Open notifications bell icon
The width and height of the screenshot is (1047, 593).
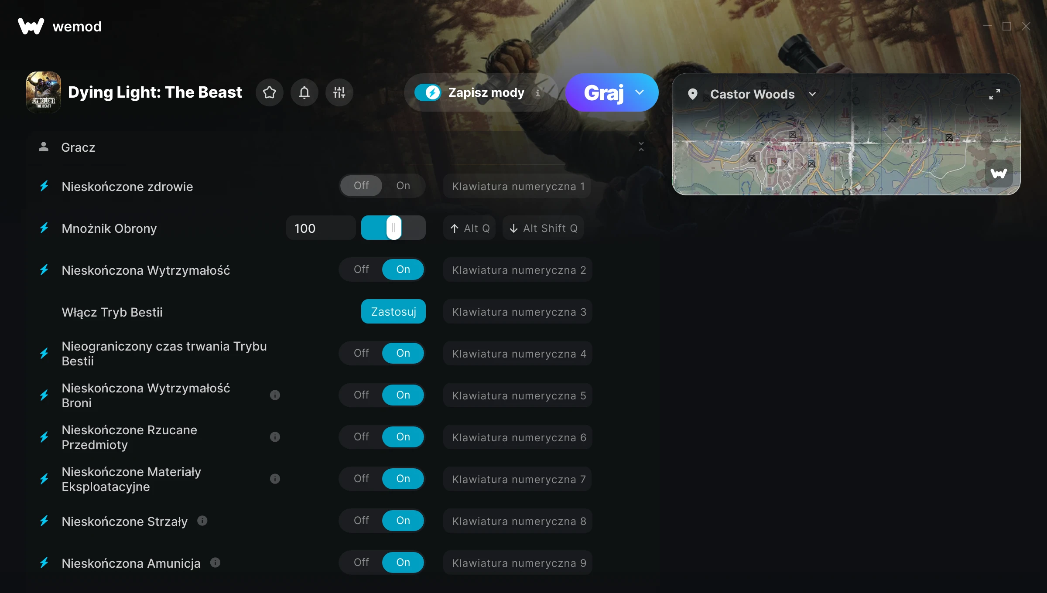(305, 92)
